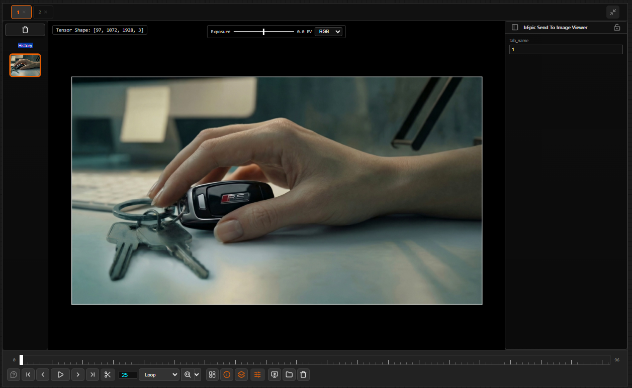
Task: Expand the zoom options arrow
Action: 197,374
